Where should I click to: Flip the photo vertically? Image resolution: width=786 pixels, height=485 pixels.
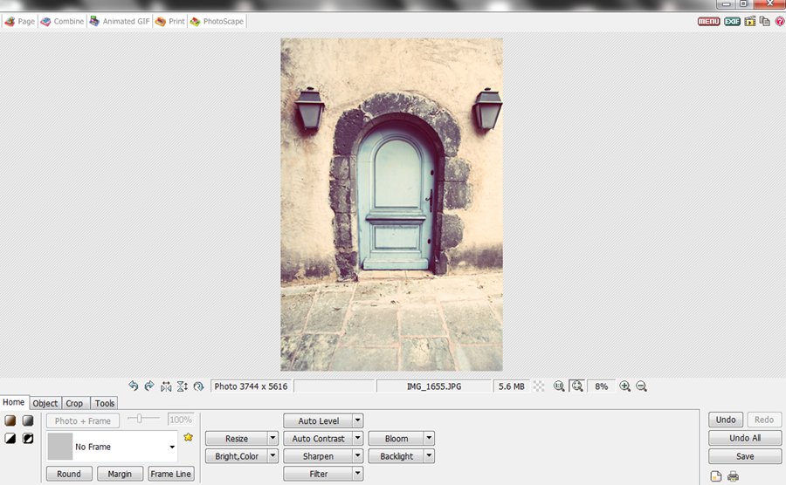(x=182, y=386)
